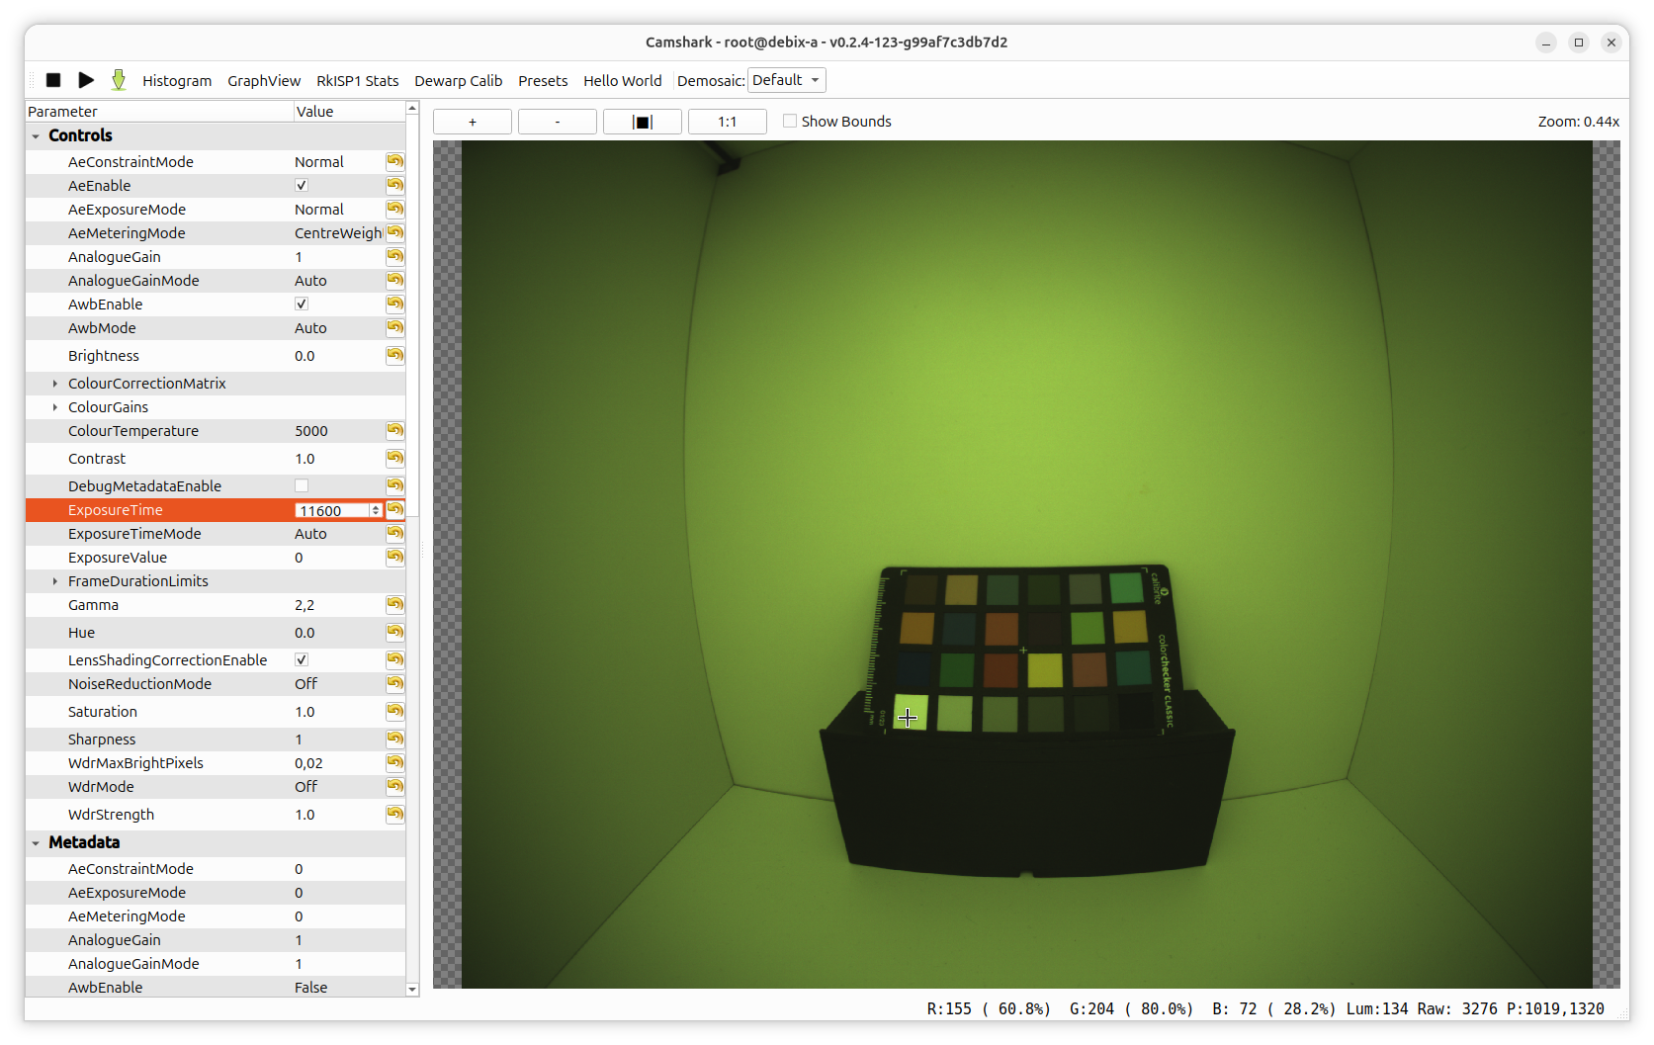Reset WdrMaxBrightPixels with its undo icon
The height and width of the screenshot is (1045, 1654).
tap(395, 762)
